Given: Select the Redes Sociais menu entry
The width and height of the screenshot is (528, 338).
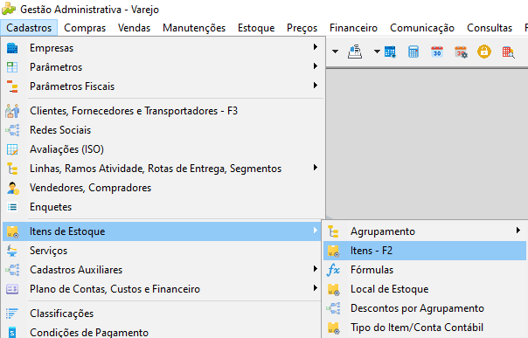Looking at the screenshot, I should [163, 130].
